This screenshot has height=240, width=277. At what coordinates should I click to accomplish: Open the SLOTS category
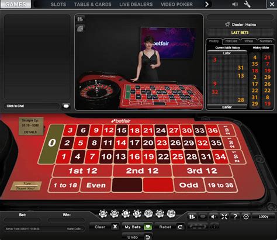click(58, 4)
